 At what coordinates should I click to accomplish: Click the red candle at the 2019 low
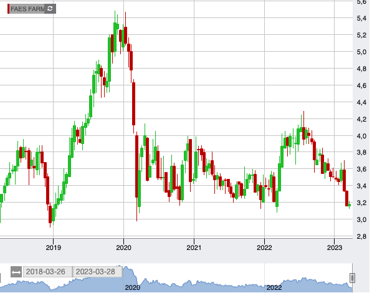pos(50,214)
